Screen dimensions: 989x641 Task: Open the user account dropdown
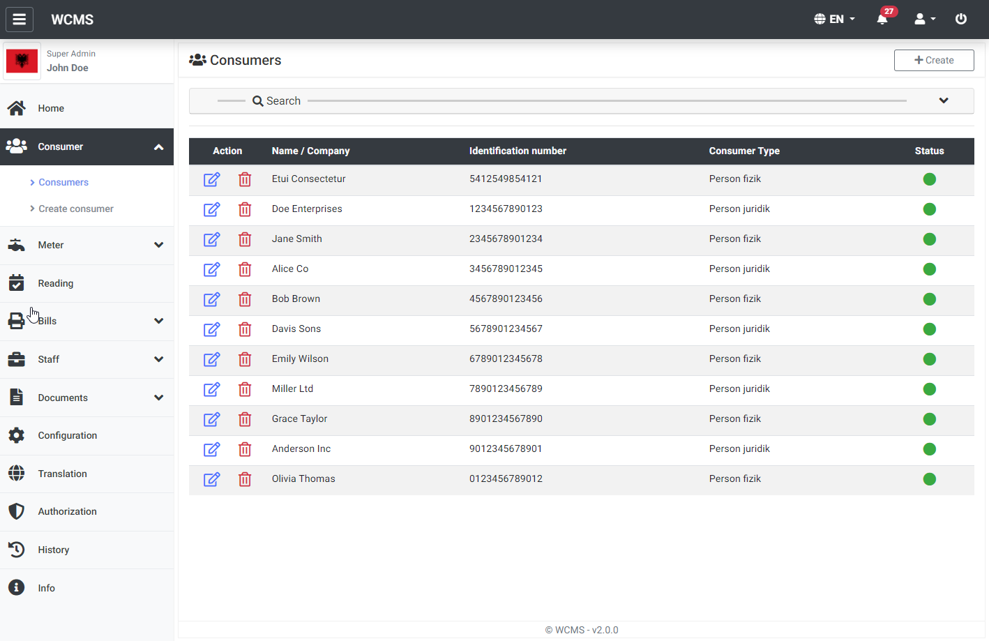925,19
